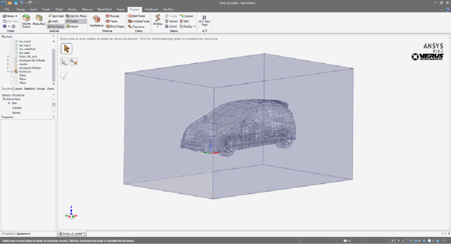
Task: Click the Split By Plane tool
Action: tap(76, 16)
